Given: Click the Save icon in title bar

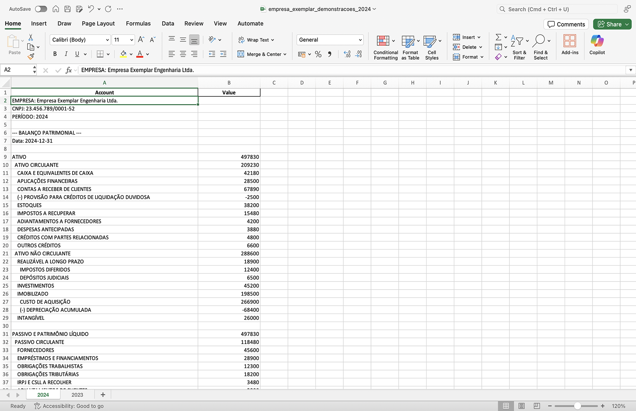Looking at the screenshot, I should [x=67, y=9].
